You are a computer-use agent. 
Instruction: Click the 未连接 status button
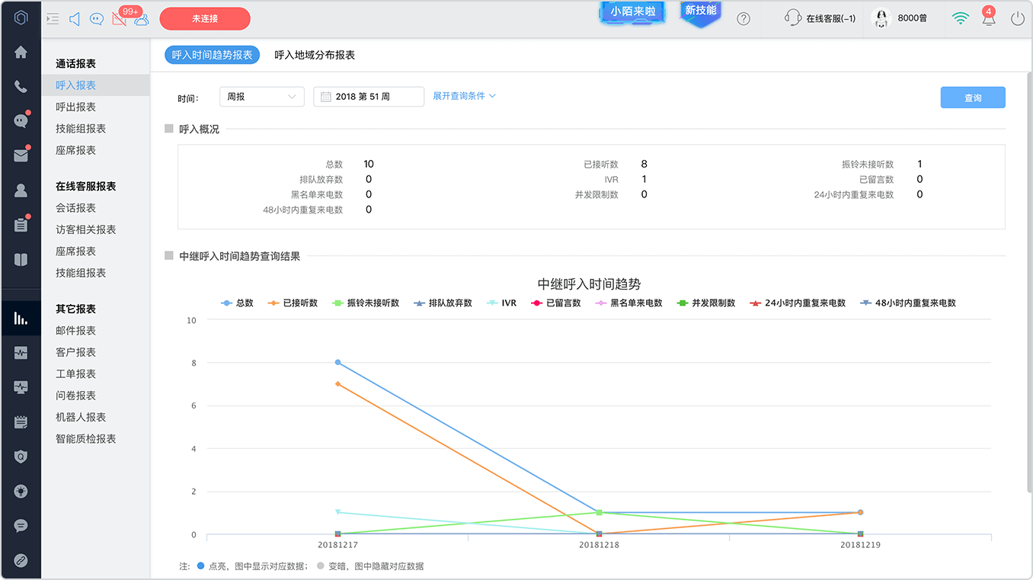[205, 18]
